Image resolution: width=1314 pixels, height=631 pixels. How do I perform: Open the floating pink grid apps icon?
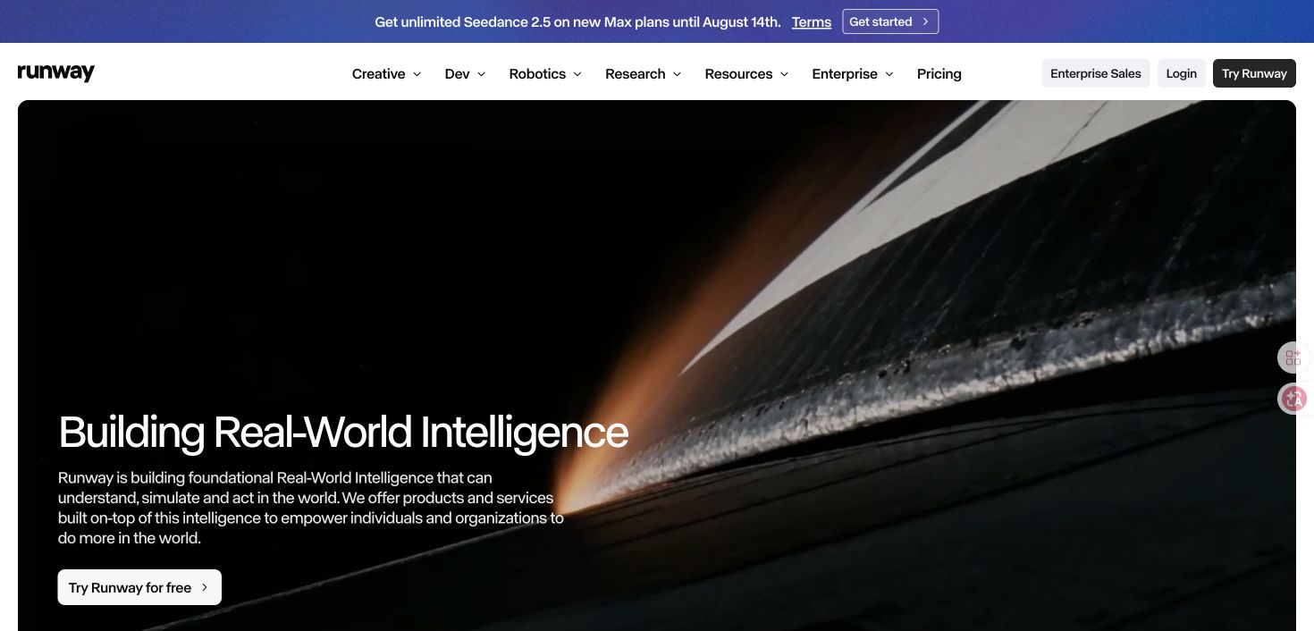pyautogui.click(x=1293, y=358)
